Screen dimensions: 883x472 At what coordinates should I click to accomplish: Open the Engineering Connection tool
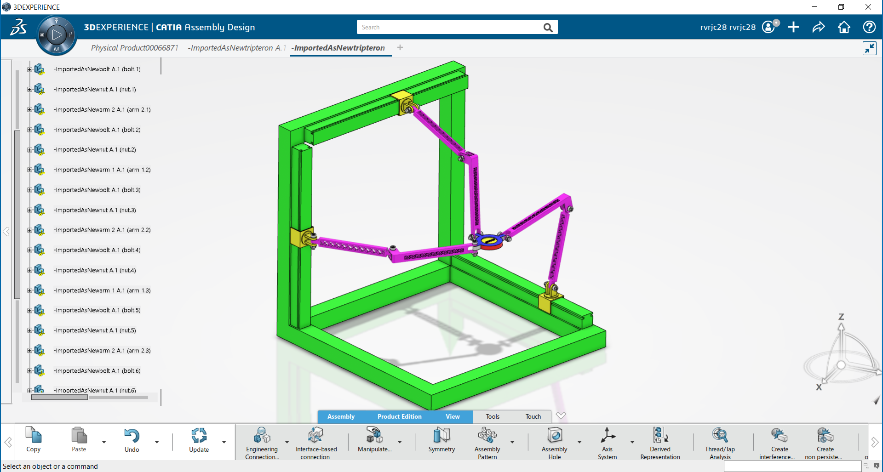coord(262,435)
